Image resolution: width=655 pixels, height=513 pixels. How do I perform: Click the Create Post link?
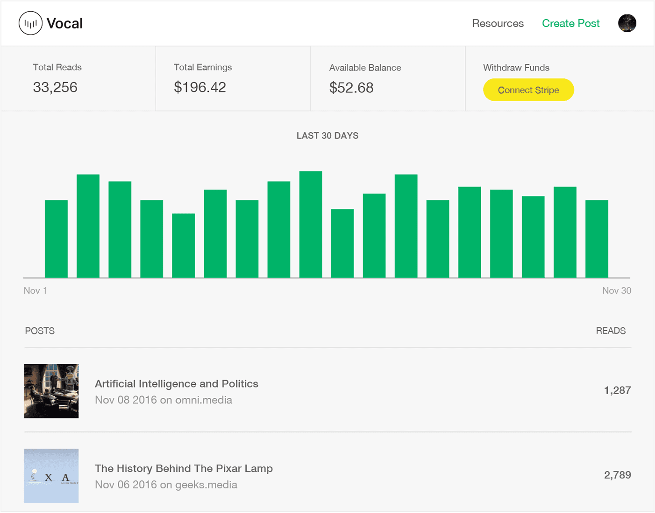click(x=570, y=23)
